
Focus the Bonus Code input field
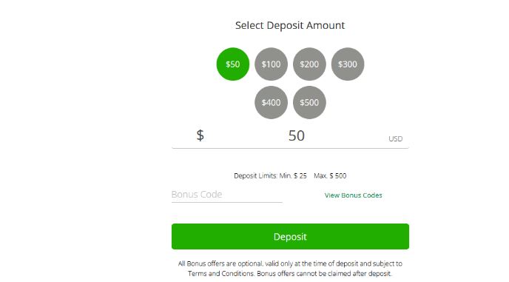click(x=226, y=194)
